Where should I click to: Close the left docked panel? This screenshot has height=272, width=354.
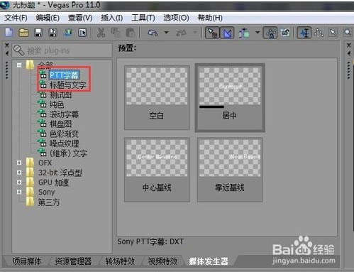(7, 45)
